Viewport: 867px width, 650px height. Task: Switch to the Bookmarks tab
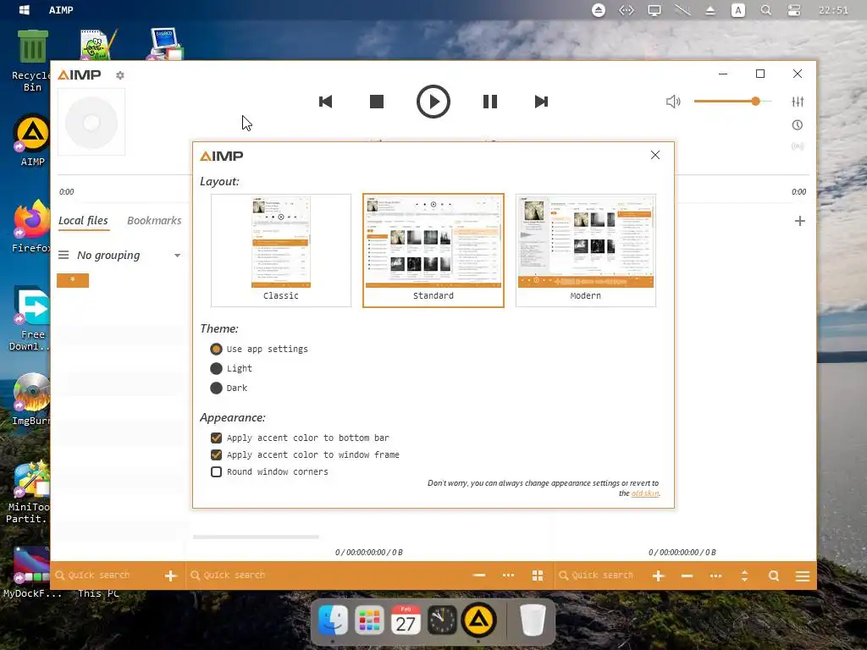tap(154, 221)
